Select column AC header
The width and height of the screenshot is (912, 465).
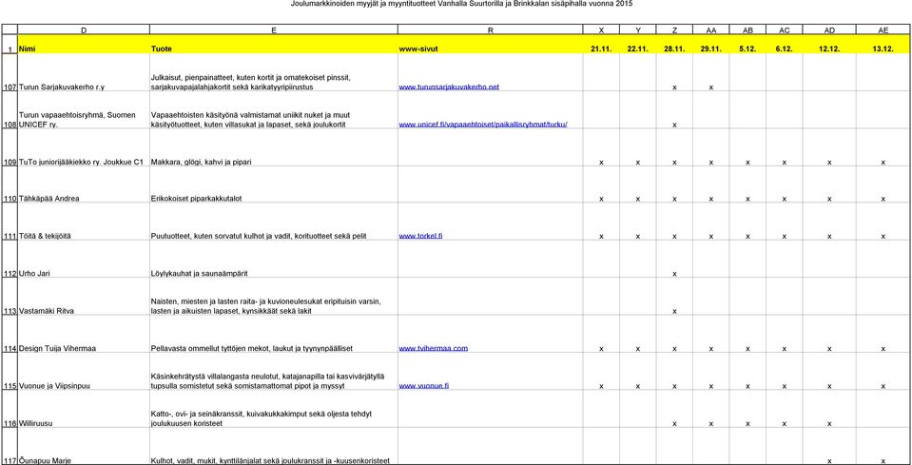784,29
